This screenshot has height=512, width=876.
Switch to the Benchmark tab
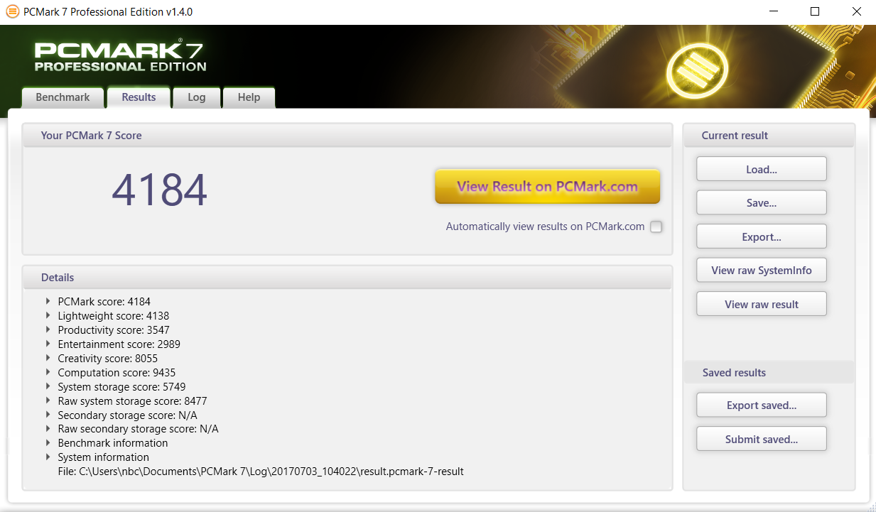tap(63, 97)
